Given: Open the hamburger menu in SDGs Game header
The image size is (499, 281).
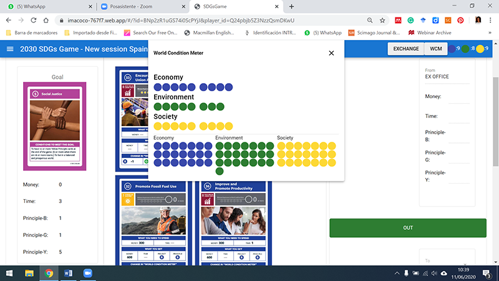Looking at the screenshot, I should 10,49.
